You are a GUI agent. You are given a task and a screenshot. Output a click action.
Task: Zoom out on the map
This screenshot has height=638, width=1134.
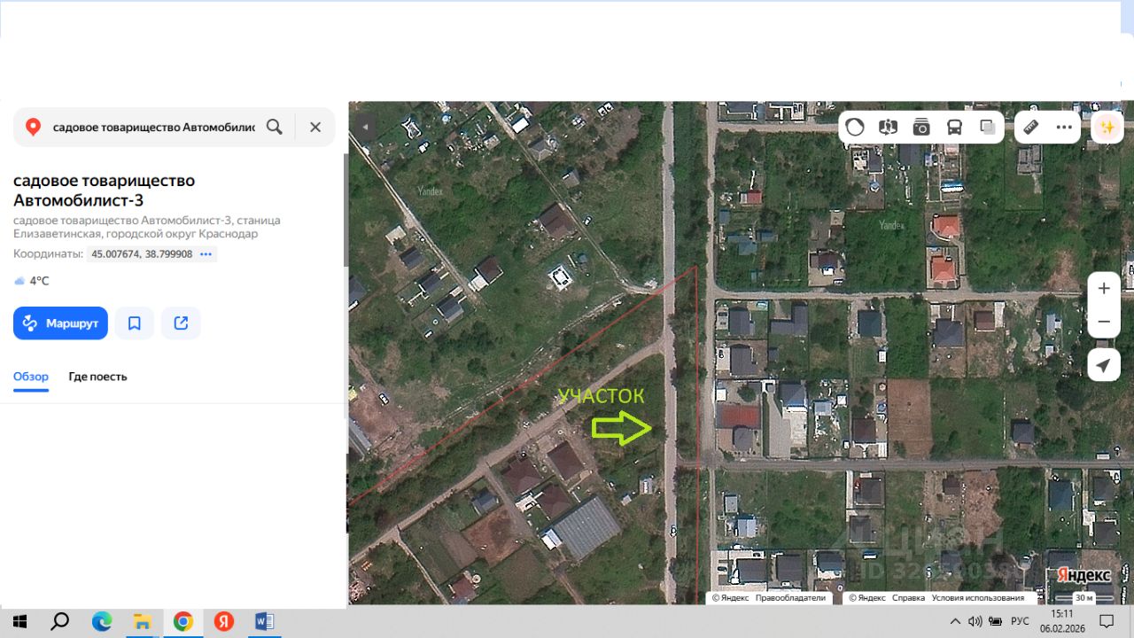click(1104, 322)
